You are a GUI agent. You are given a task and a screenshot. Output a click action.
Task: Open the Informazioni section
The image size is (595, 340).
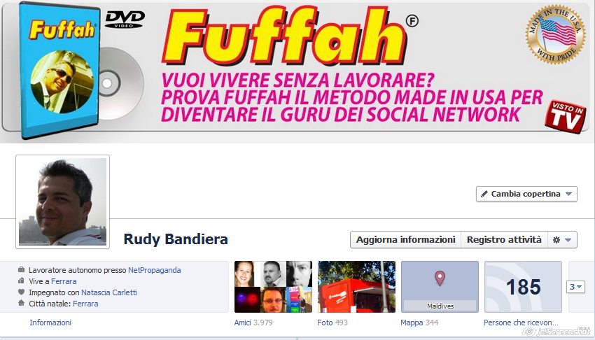[50, 323]
